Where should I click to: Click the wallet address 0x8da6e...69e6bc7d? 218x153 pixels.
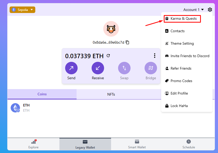108,42
